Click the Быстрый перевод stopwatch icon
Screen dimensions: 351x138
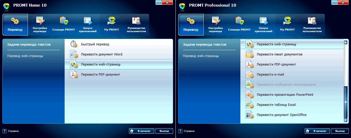[x=74, y=44]
